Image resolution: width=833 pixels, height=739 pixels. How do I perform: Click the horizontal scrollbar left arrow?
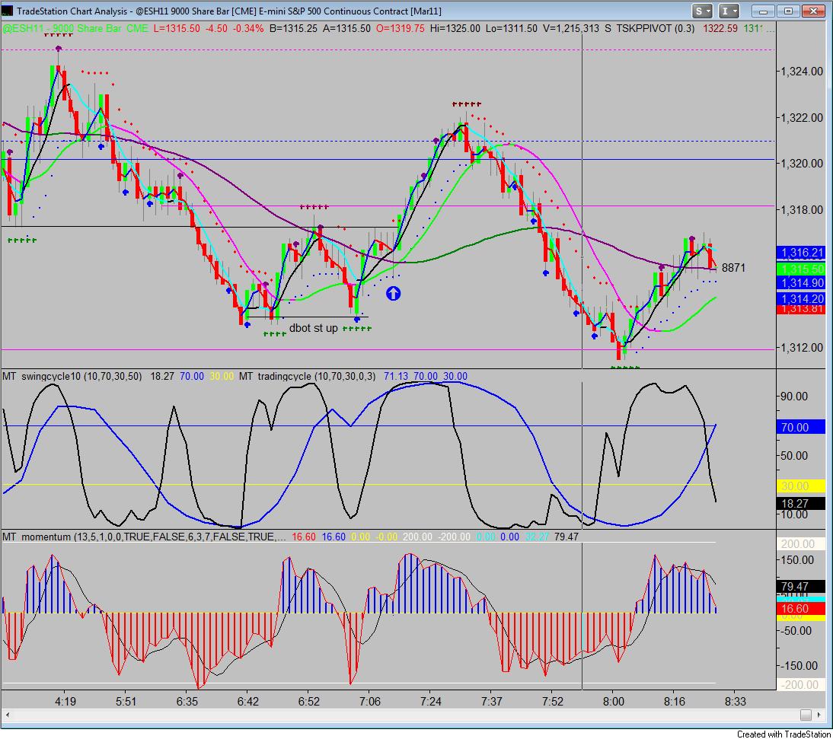point(7,715)
